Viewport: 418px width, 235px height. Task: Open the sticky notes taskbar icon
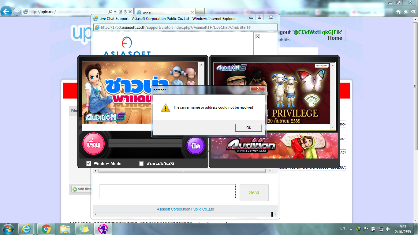84,229
